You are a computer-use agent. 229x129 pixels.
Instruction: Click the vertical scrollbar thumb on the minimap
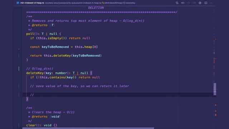pos(215,89)
